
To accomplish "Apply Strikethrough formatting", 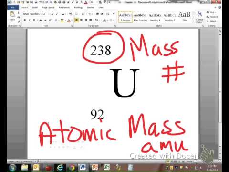I will 41,20.
